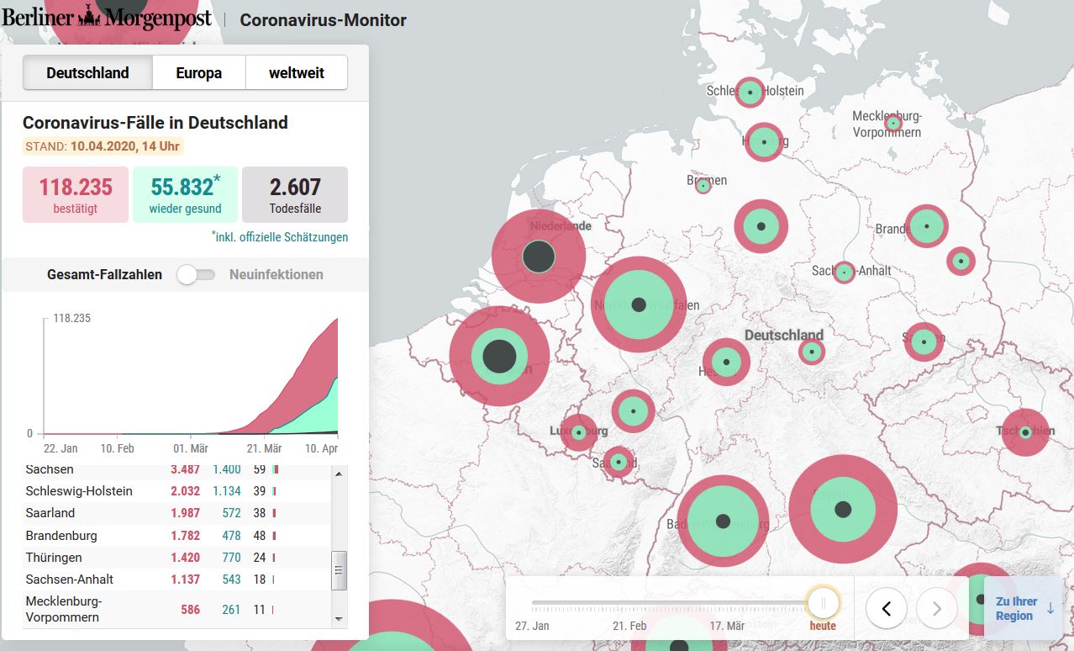Click the timeline slider handle at heute
Screen dimensions: 1074x651
[x=823, y=602]
